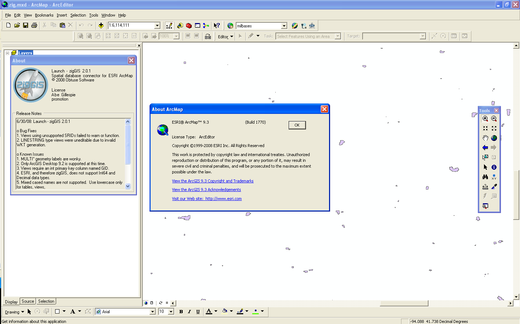Open the rectangle shape dropdown arrow
The image size is (520, 324).
point(64,311)
